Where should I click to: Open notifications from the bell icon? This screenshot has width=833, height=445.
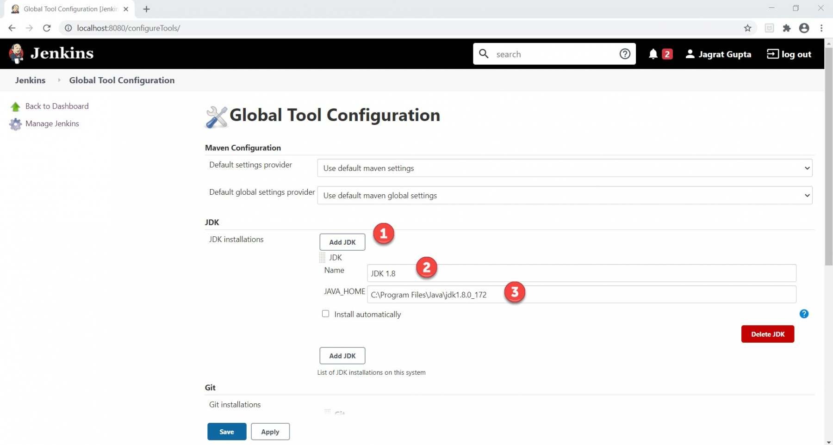coord(653,54)
